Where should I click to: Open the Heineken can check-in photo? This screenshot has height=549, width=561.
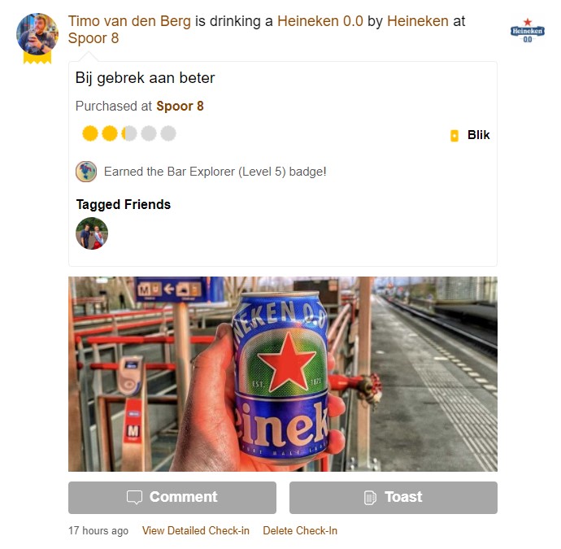(x=283, y=373)
